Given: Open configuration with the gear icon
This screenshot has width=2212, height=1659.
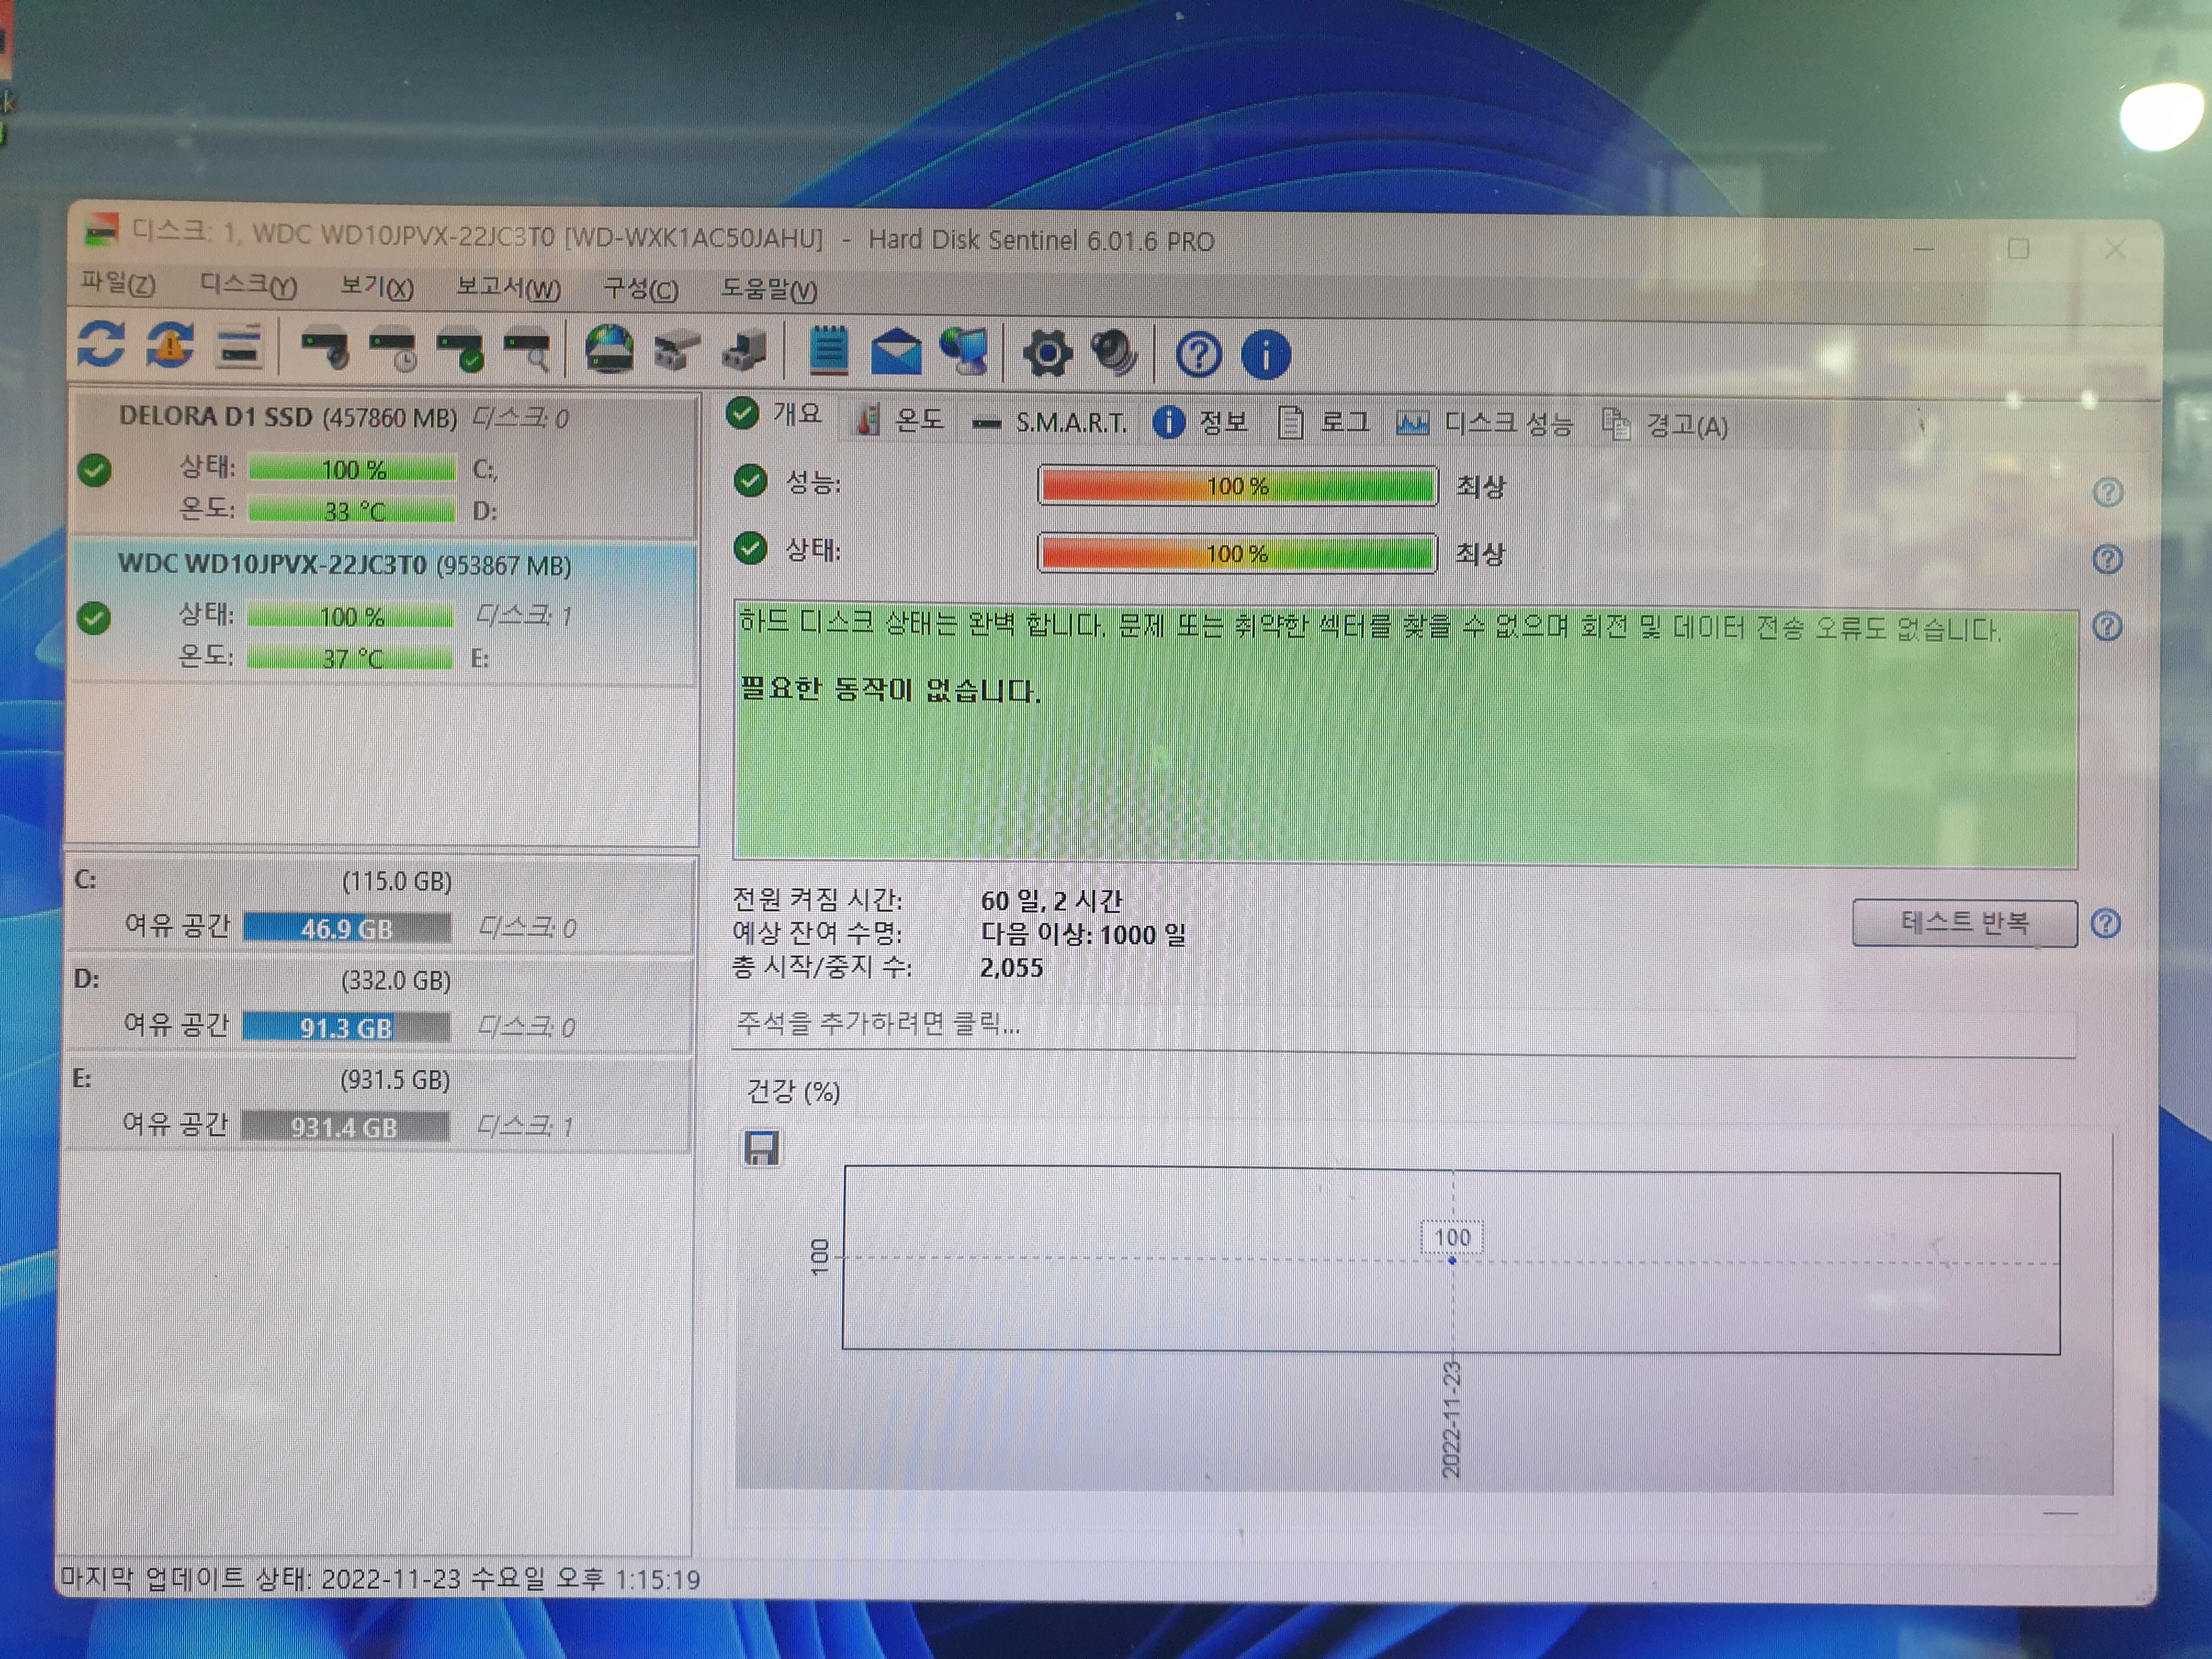Looking at the screenshot, I should coord(1047,354).
